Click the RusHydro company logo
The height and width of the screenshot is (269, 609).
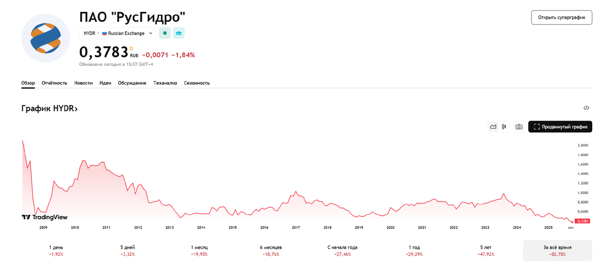(46, 39)
